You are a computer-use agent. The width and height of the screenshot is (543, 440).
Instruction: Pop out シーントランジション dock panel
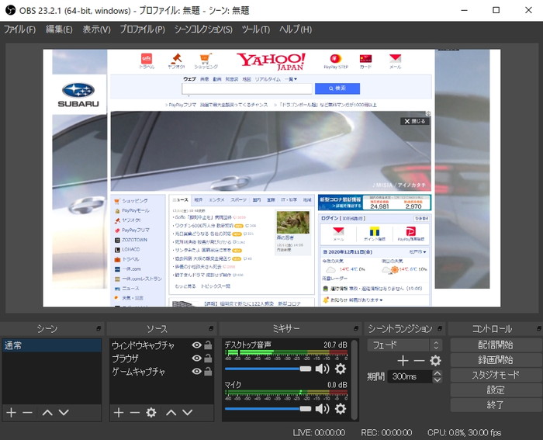click(x=440, y=328)
